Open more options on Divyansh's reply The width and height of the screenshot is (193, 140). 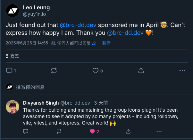[x=159, y=131]
